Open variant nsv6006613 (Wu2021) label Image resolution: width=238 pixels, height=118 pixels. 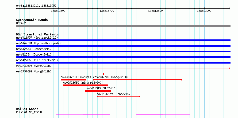[x=76, y=77]
